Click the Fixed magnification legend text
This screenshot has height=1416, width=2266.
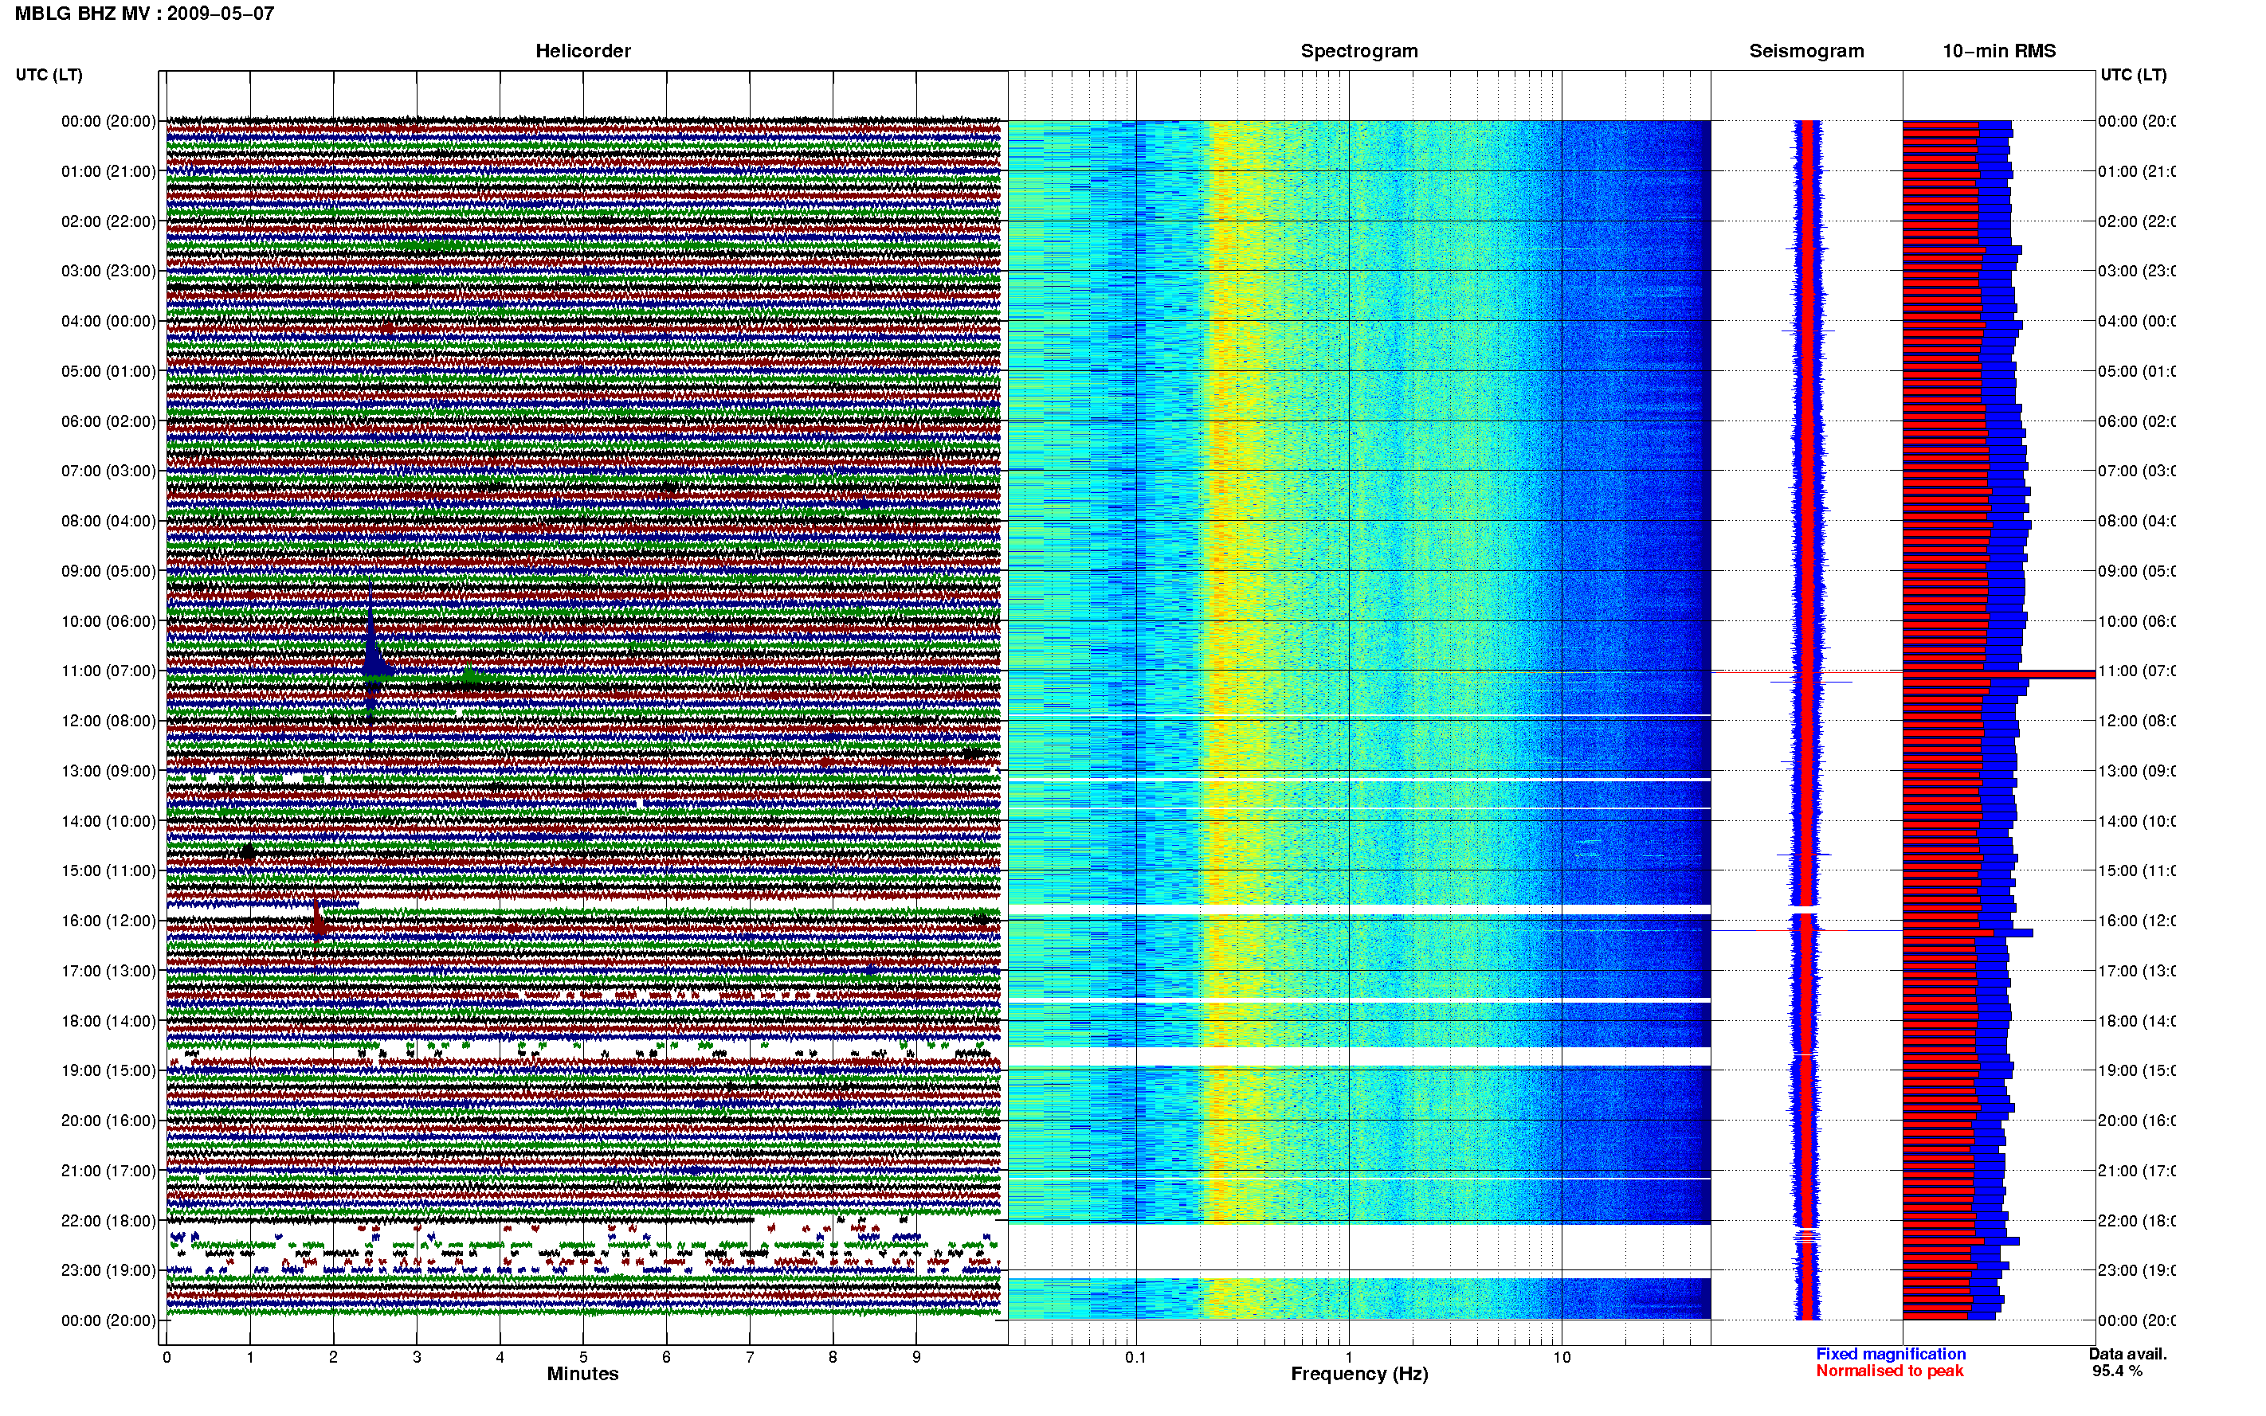1891,1354
